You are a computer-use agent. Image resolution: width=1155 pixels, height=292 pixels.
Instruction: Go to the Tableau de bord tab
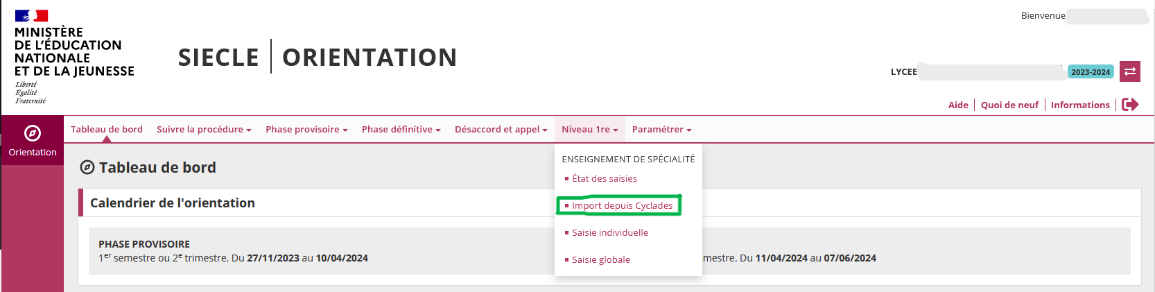click(107, 130)
